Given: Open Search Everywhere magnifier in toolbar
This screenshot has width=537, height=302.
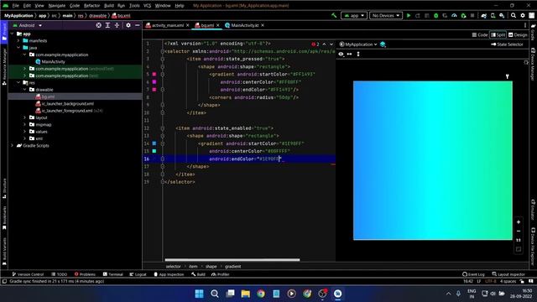Looking at the screenshot, I should 514,15.
